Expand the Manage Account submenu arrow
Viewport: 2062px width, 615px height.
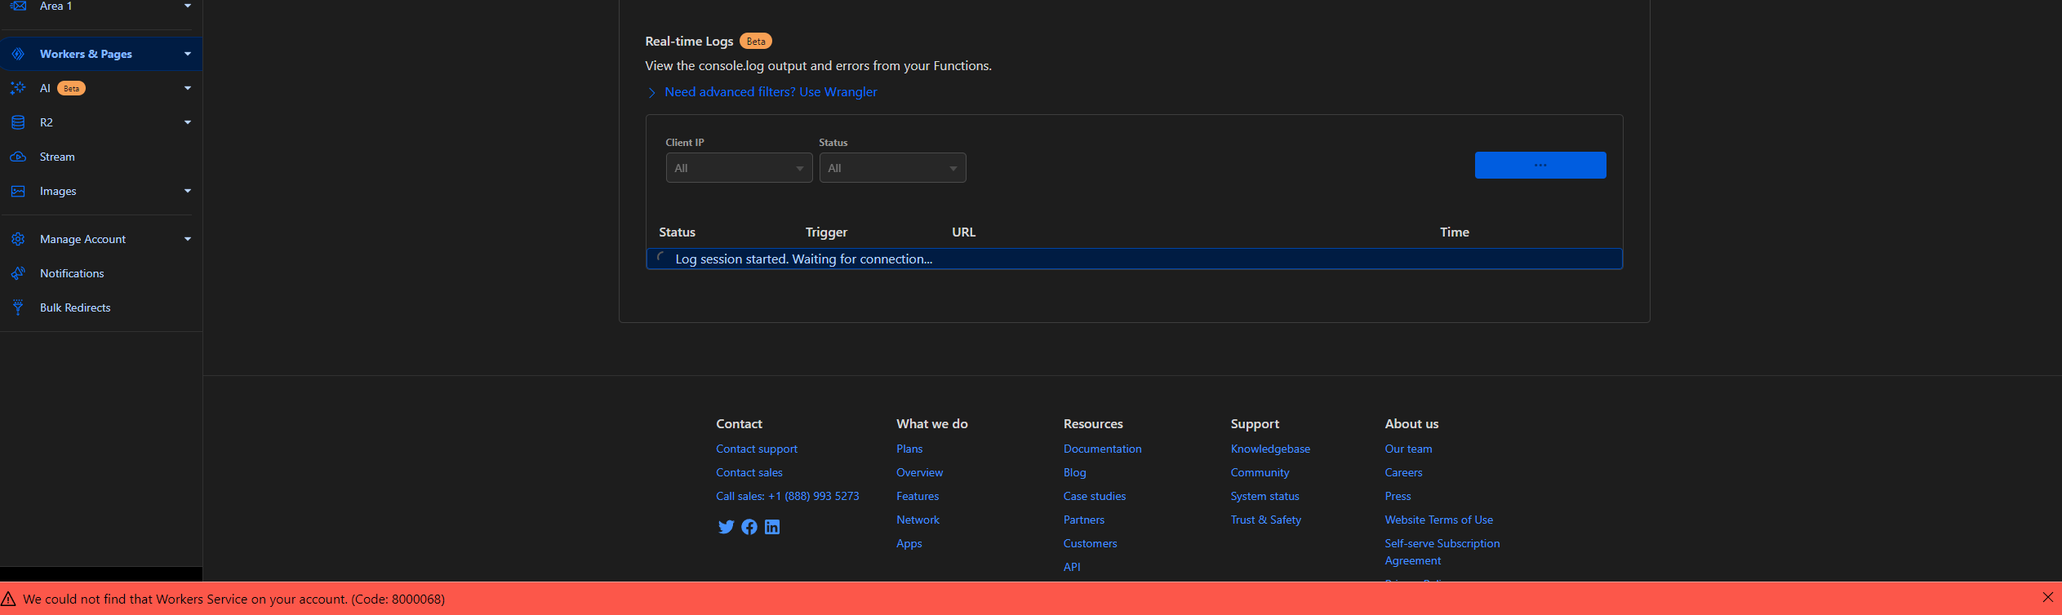click(x=188, y=239)
